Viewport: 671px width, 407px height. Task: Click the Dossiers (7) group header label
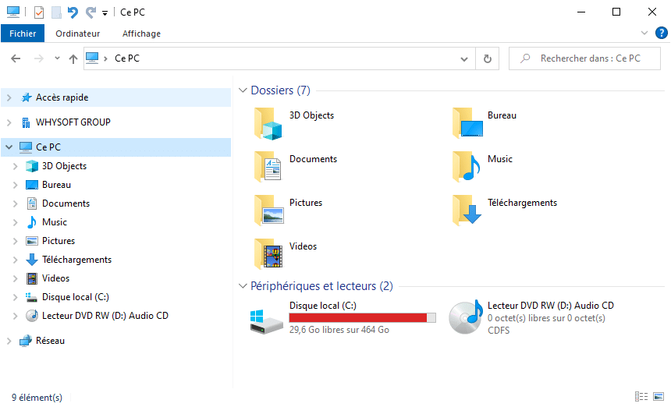pyautogui.click(x=280, y=90)
